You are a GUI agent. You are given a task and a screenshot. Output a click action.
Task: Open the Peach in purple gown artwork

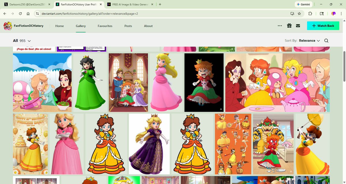149,144
